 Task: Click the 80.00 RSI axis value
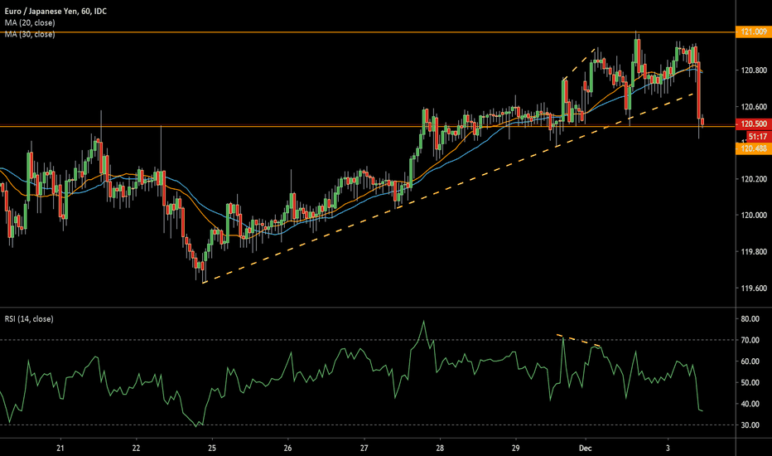pos(752,318)
